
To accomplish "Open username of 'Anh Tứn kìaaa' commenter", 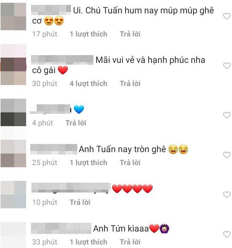I will pos(61,228).
